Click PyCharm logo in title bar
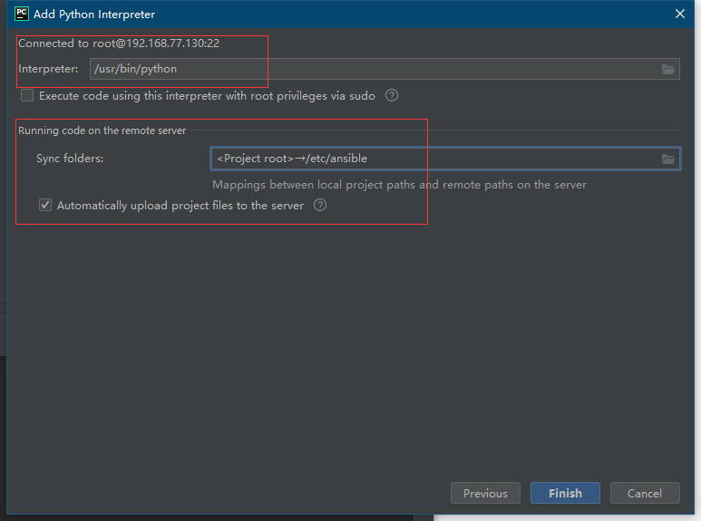701x521 pixels. point(22,14)
